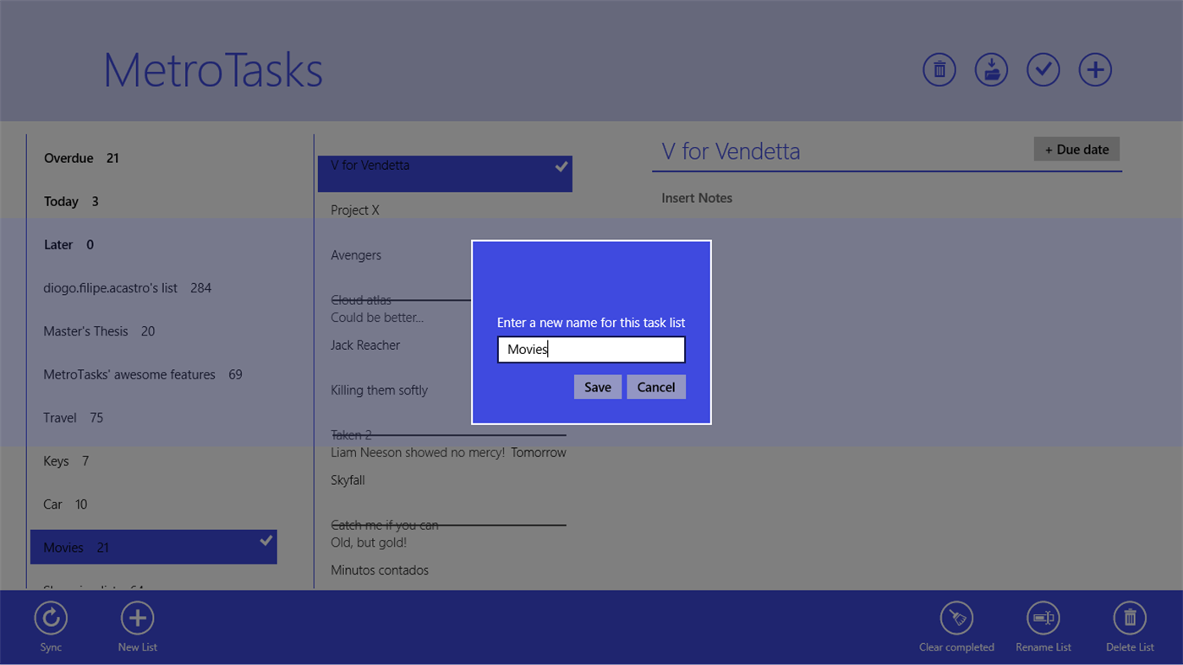Toggle the completion check on V for Vendetta
This screenshot has height=665, width=1183.
(561, 166)
